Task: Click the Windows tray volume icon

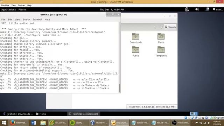Action: coord(209,123)
